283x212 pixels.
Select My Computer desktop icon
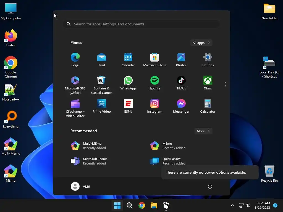(11, 11)
